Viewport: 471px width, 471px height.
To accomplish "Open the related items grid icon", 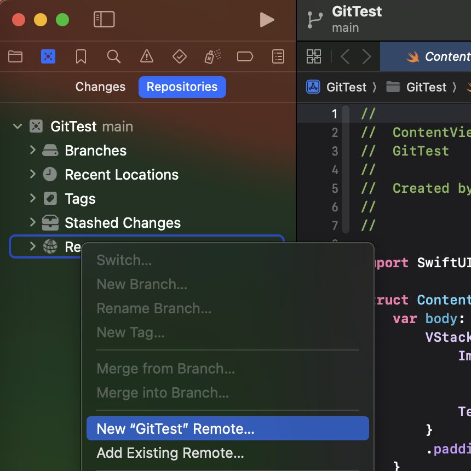I will [x=314, y=56].
